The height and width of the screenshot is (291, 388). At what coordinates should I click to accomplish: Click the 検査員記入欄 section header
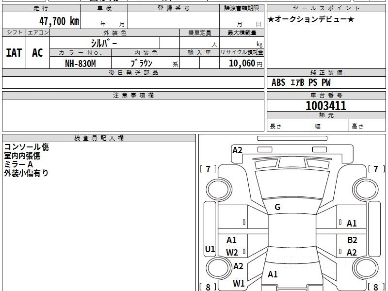coord(99,138)
